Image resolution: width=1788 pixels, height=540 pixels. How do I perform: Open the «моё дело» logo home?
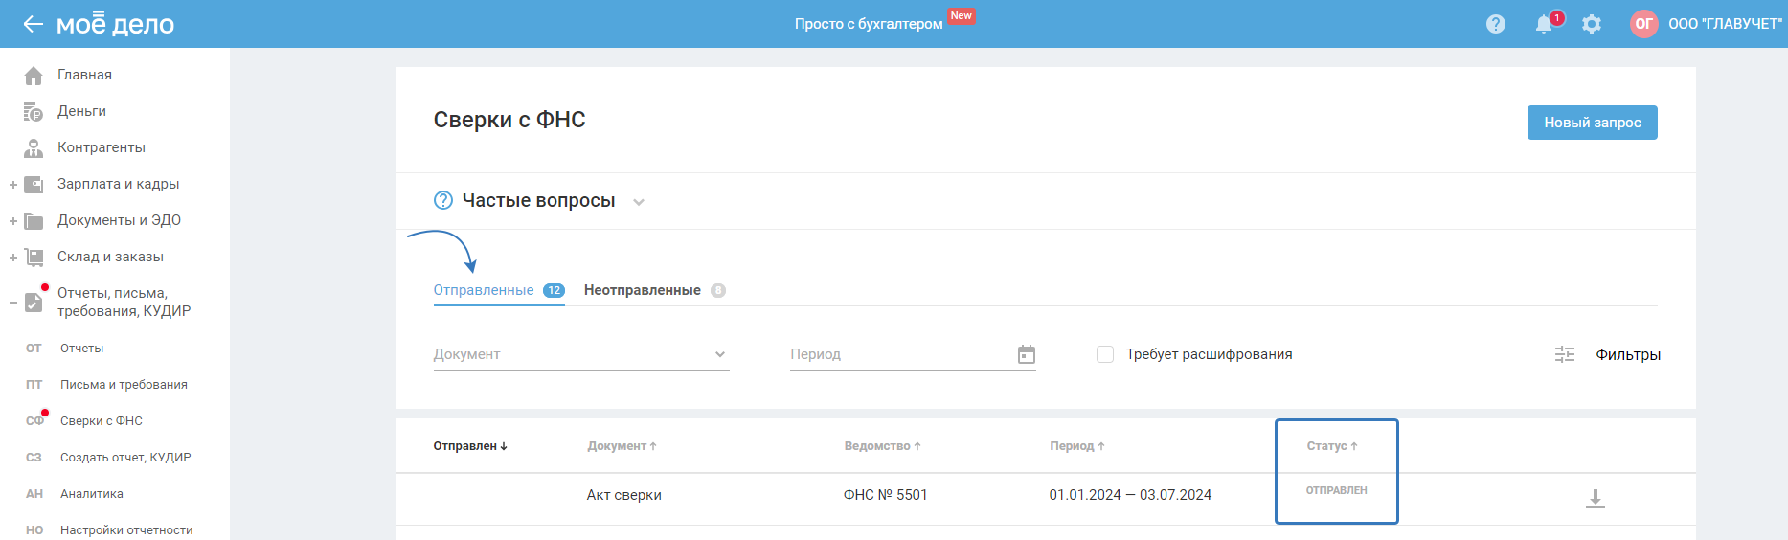(116, 23)
